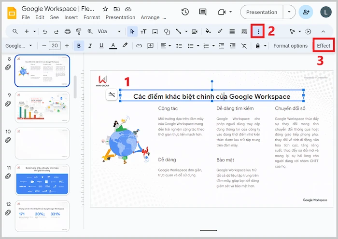Select the line tool
338x239 pixels.
pos(178,31)
